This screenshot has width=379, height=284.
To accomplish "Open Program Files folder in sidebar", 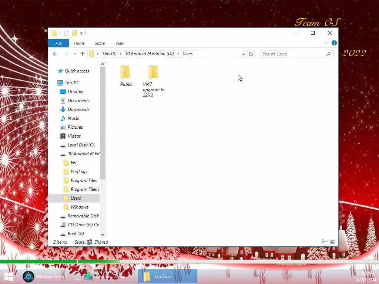I will coord(80,180).
